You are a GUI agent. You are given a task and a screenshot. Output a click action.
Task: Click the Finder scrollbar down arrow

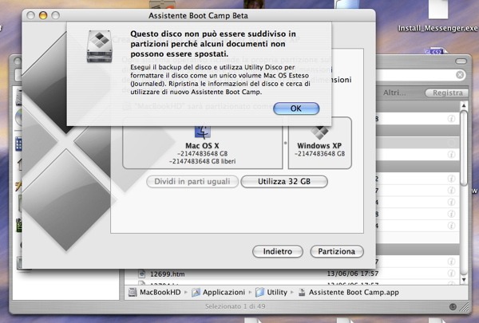click(464, 279)
